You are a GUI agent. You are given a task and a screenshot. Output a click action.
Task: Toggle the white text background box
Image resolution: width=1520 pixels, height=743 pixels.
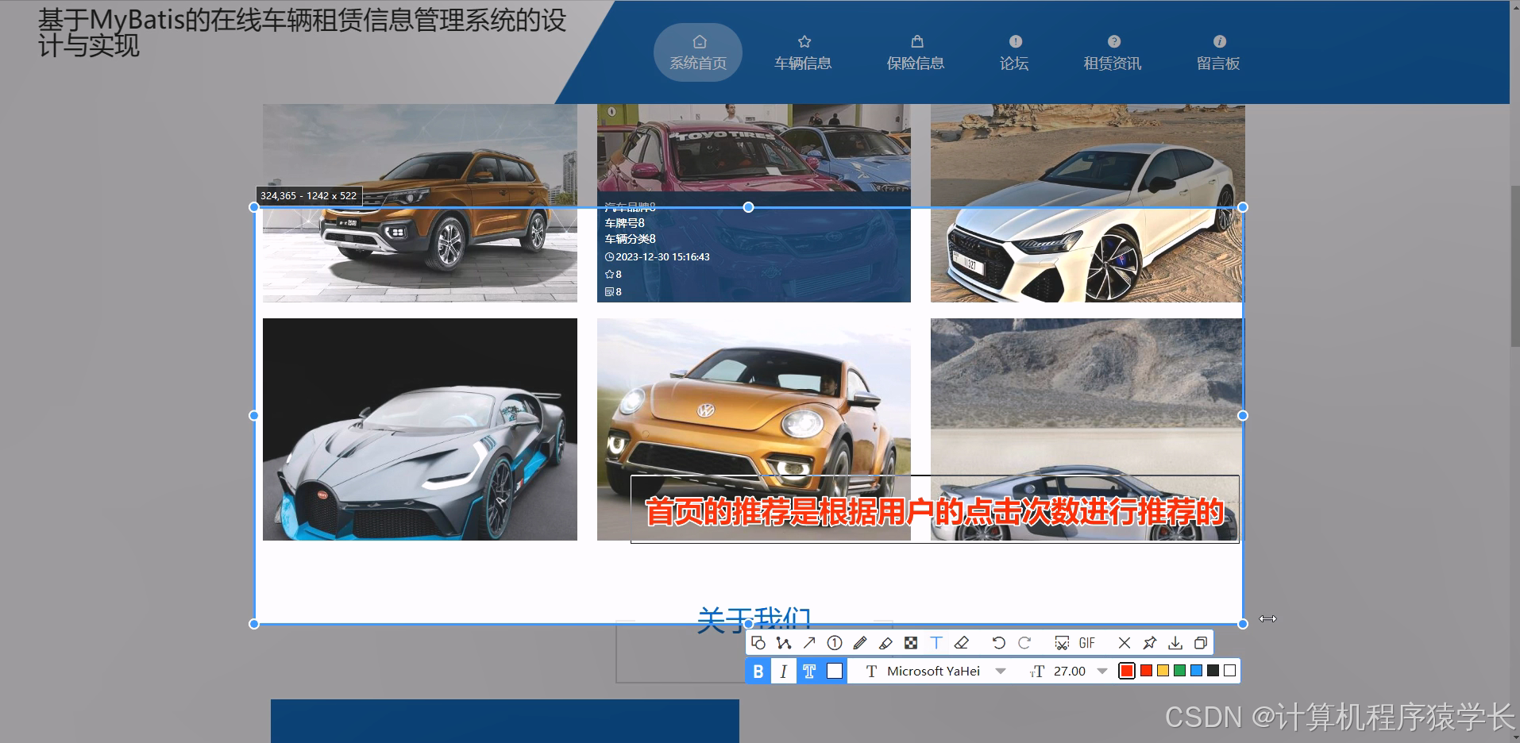(835, 672)
